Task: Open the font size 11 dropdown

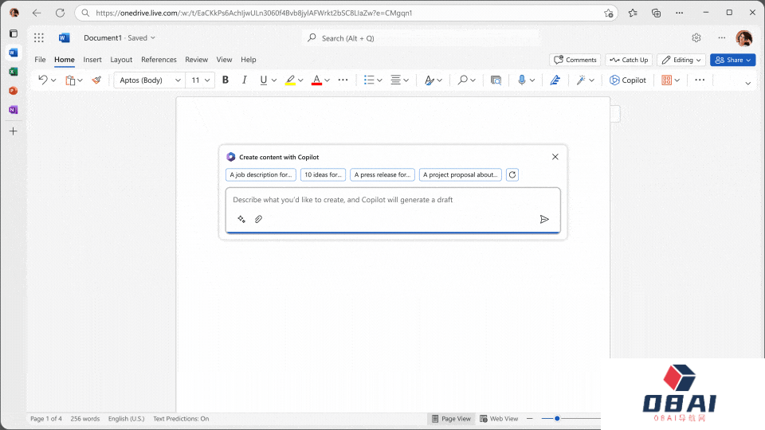Action: [201, 80]
